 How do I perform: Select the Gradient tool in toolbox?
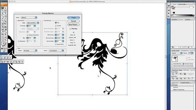[6, 29]
